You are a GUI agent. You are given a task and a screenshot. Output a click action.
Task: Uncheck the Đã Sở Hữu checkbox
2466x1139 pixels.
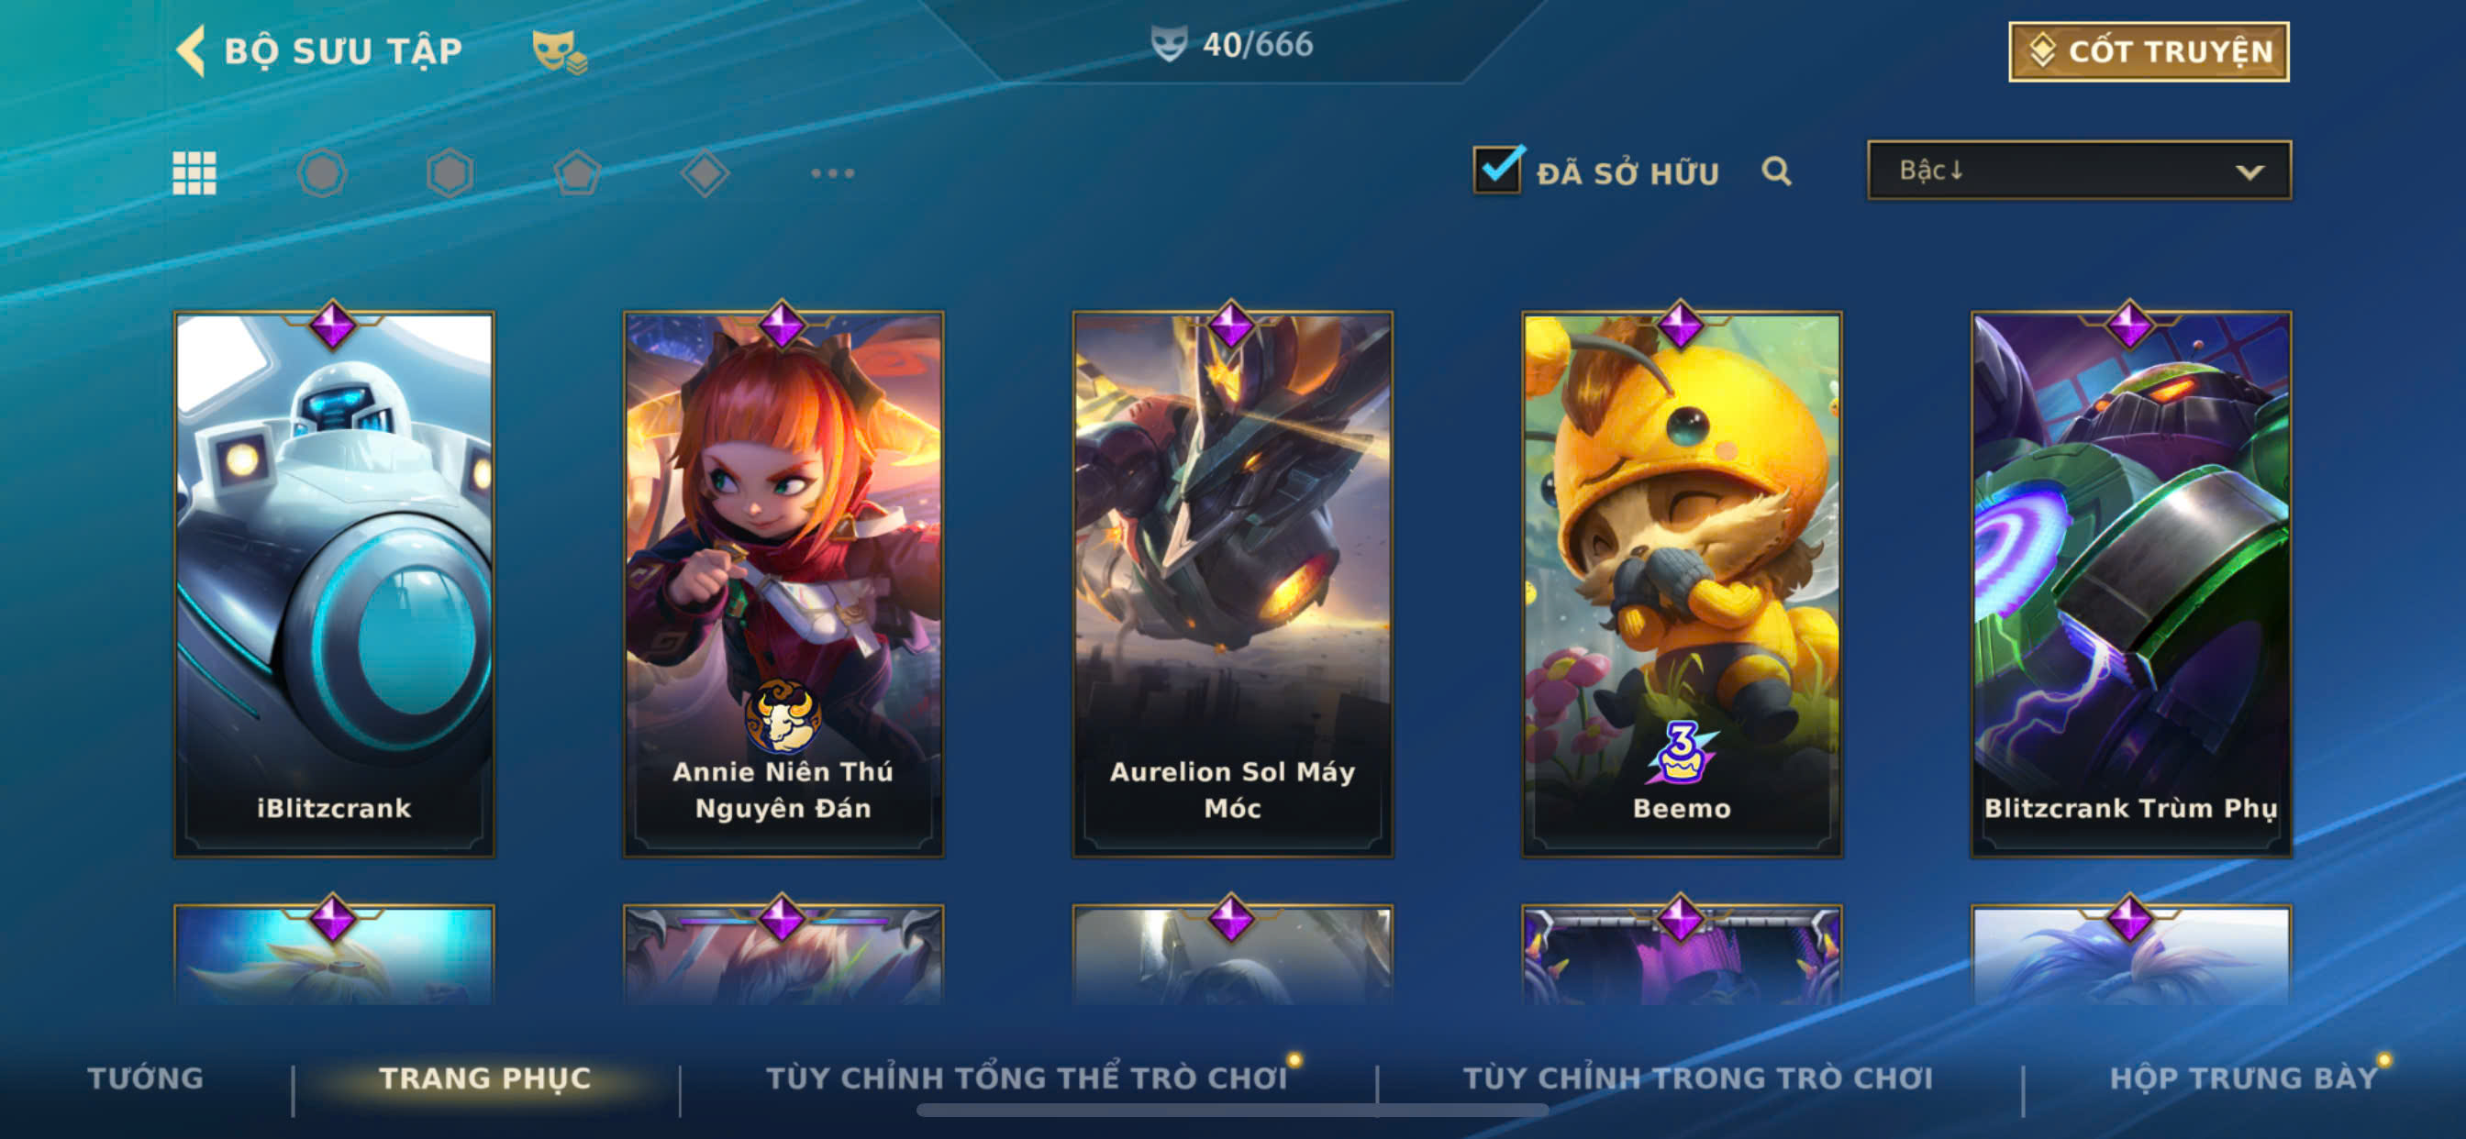pyautogui.click(x=1497, y=171)
